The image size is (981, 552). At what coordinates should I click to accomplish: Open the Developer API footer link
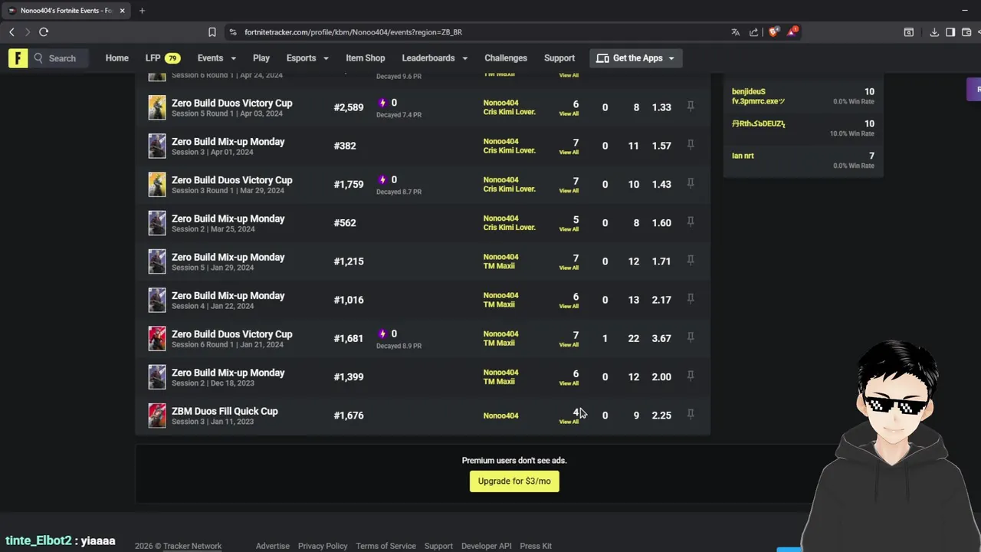tap(486, 546)
